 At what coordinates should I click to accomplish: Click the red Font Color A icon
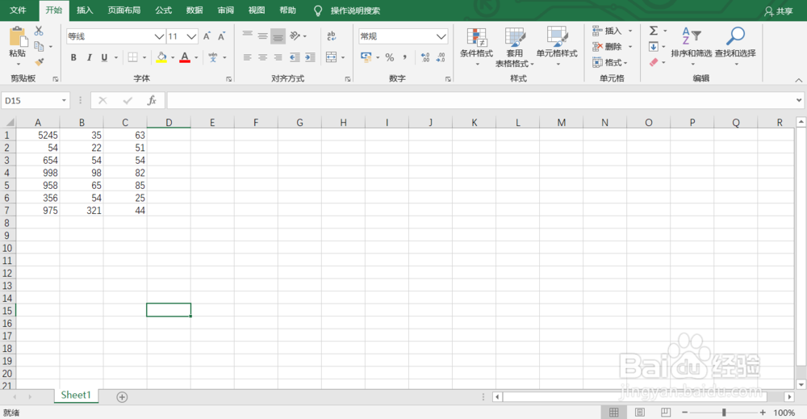click(x=185, y=57)
